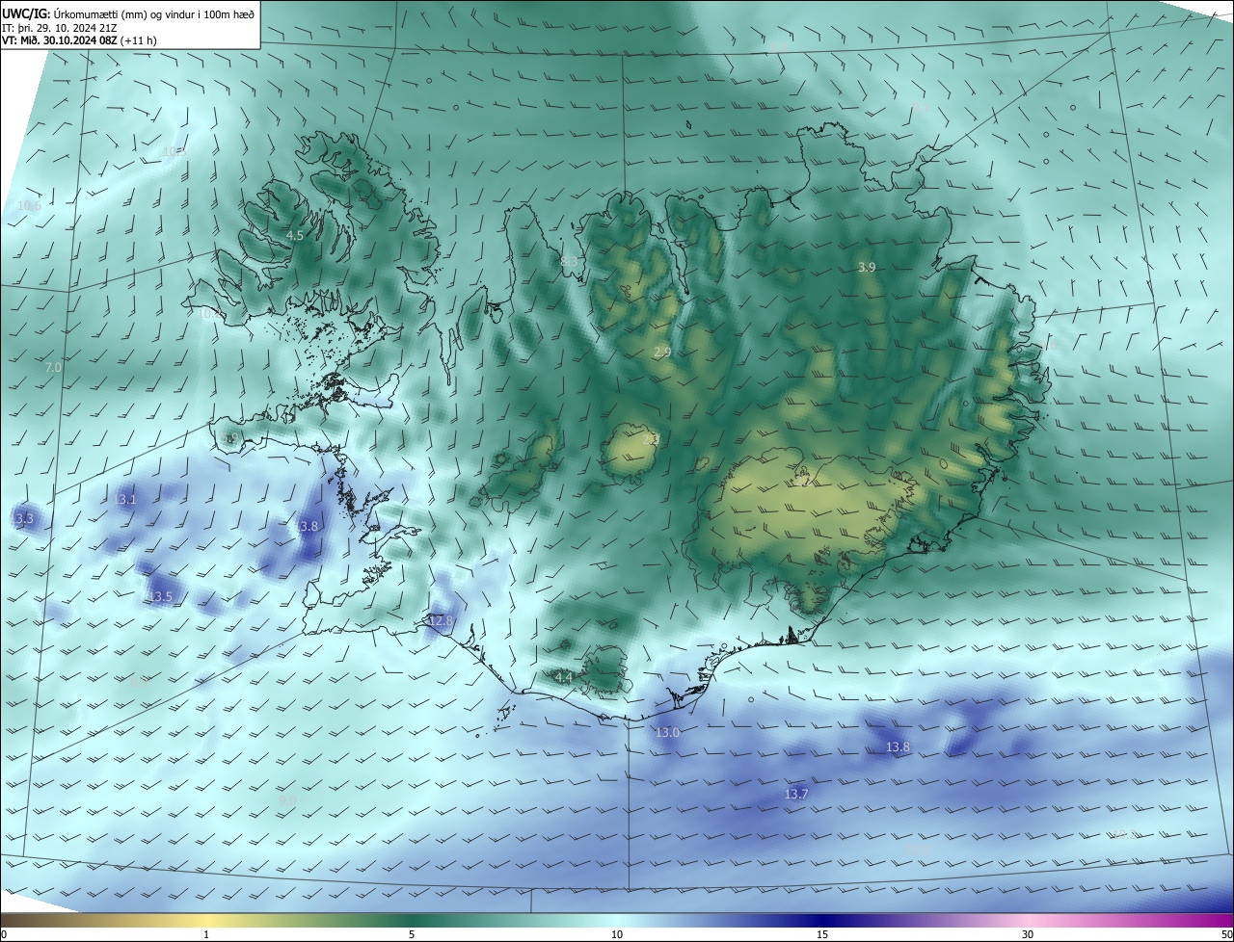Click the 13.1 value over the sea
Screen dimensions: 1234x942
pos(125,499)
